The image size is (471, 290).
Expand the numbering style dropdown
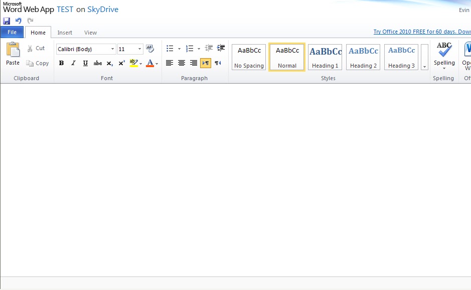coord(199,49)
